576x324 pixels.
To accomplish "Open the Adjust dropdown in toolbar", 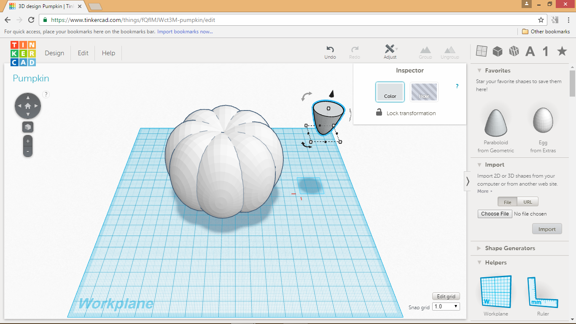I will coord(390,51).
